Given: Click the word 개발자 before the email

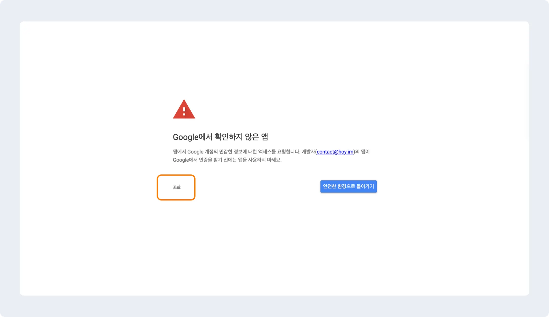Looking at the screenshot, I should (x=308, y=152).
